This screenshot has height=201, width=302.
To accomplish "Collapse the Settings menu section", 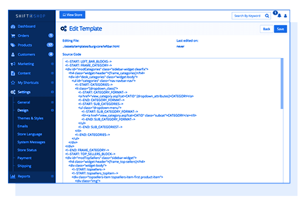I will (52, 92).
